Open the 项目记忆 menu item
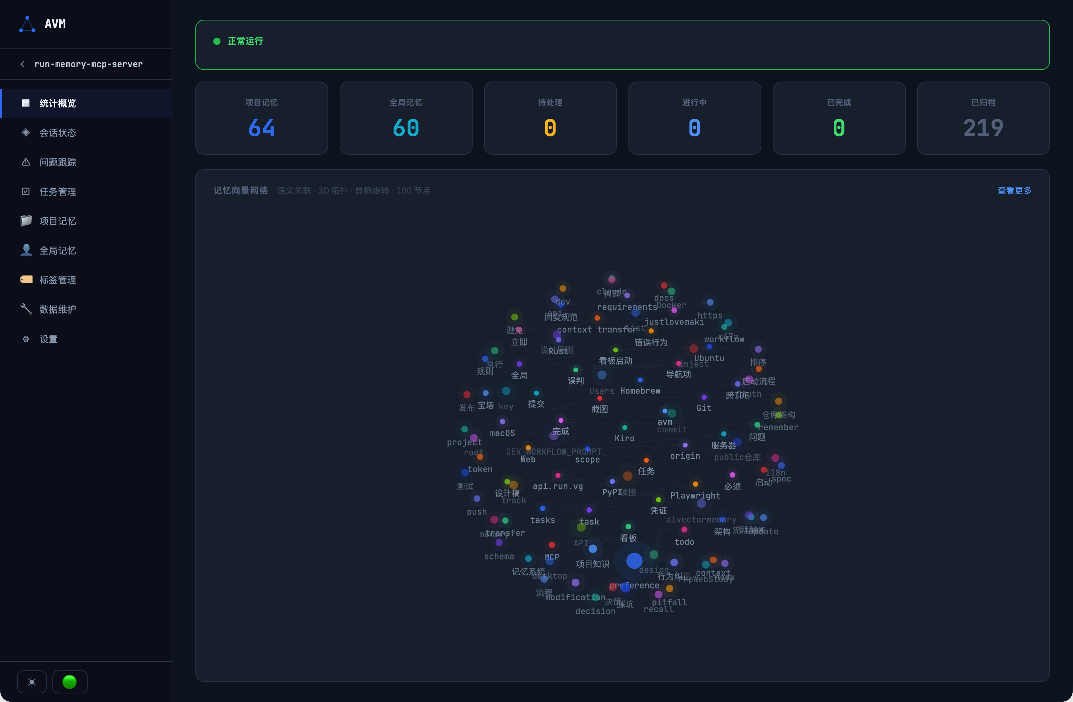1073x702 pixels. 86,221
